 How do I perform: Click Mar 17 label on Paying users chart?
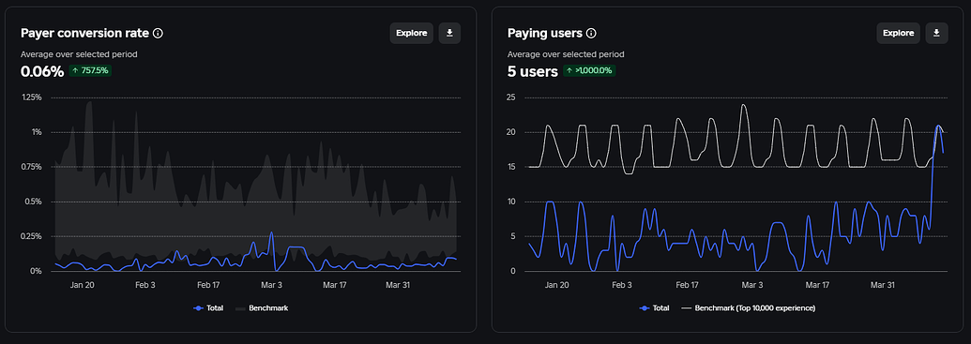pyautogui.click(x=817, y=285)
